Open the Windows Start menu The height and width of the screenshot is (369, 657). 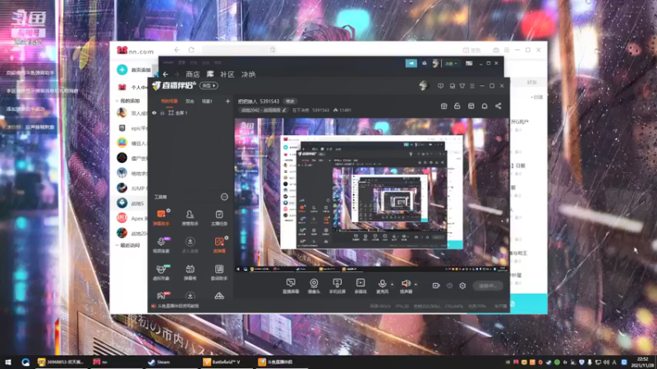tap(7, 362)
